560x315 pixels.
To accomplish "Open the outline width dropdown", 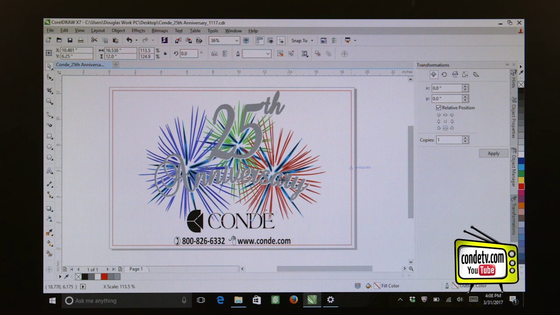I will 268,54.
